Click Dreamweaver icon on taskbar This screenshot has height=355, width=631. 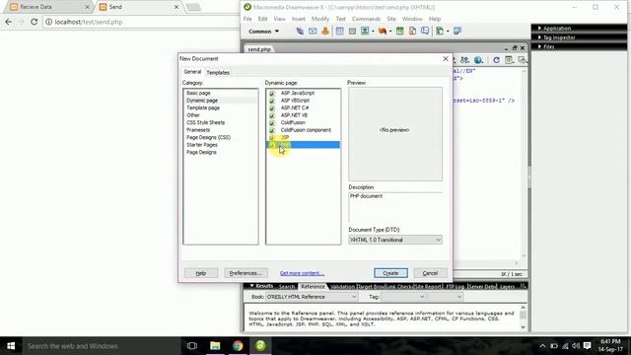pyautogui.click(x=260, y=346)
